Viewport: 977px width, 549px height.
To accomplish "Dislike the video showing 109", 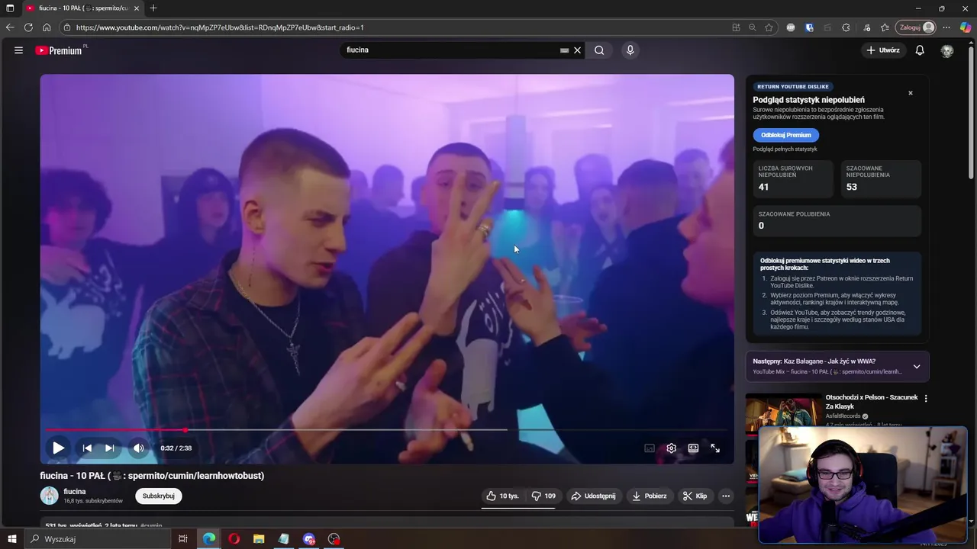I will coord(543,496).
